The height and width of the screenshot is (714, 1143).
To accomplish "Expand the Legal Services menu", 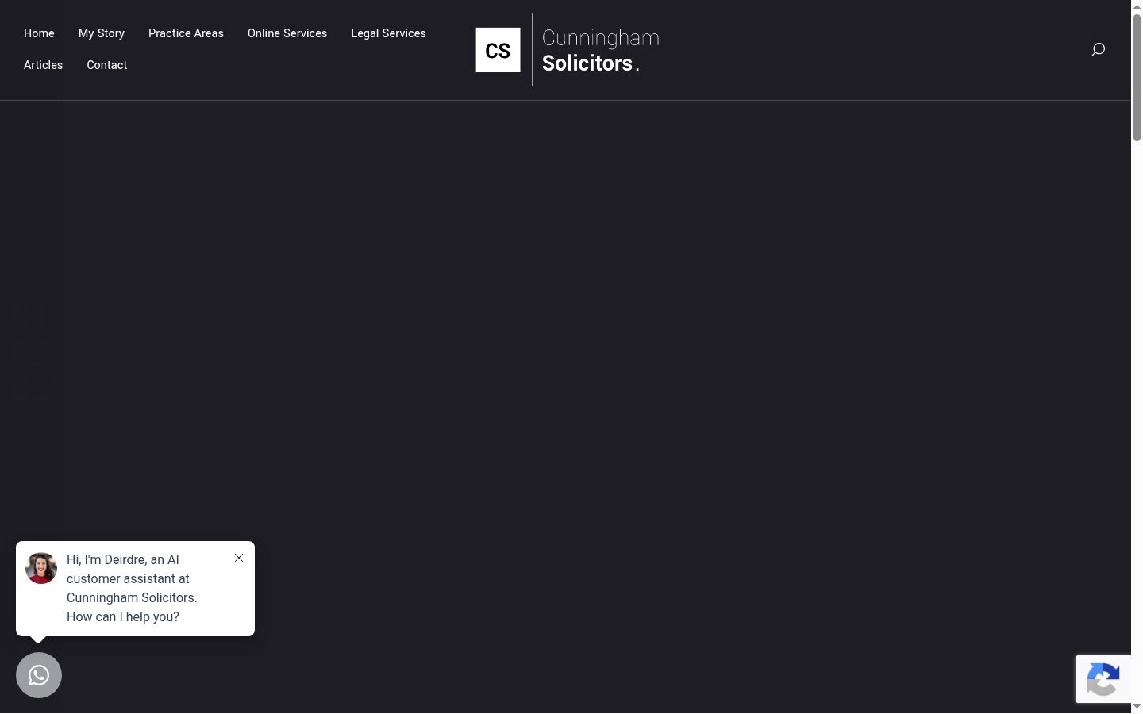I will coord(388,33).
